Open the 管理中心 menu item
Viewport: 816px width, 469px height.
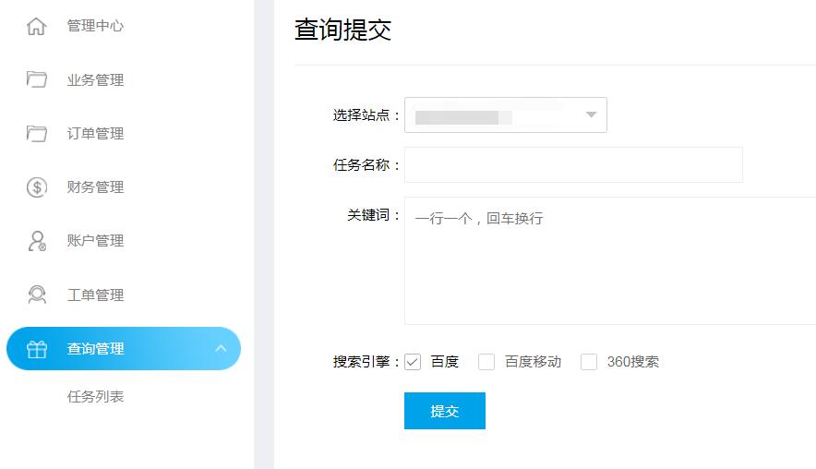coord(95,26)
